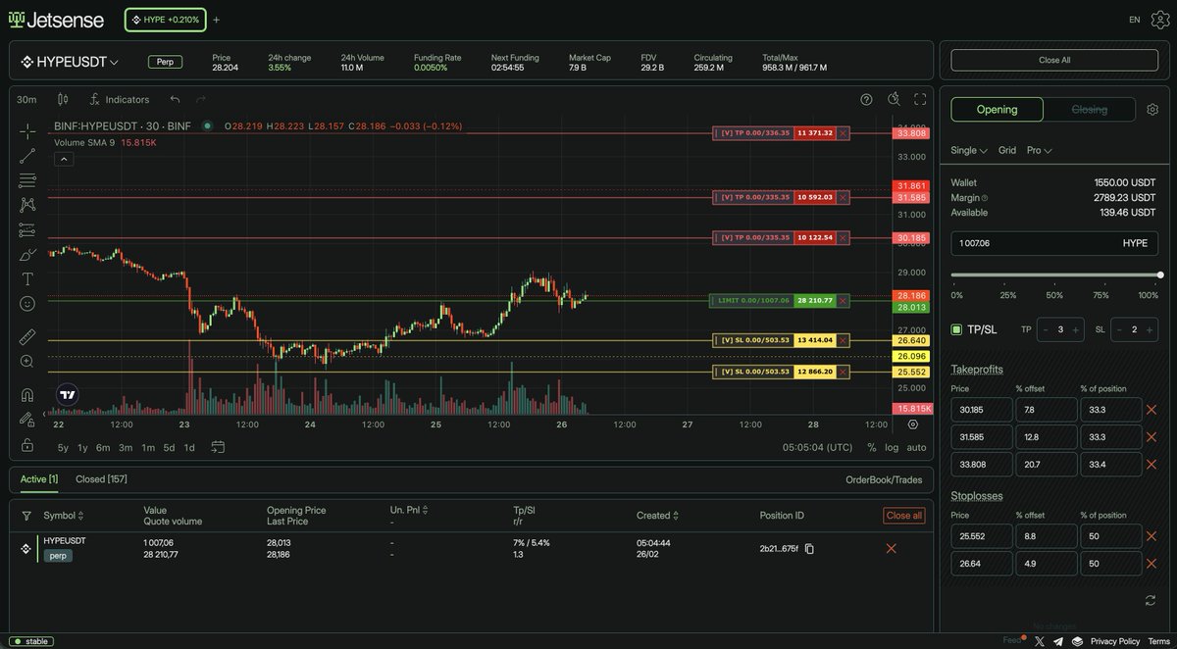Open the Active [1] positions tab

(39, 479)
